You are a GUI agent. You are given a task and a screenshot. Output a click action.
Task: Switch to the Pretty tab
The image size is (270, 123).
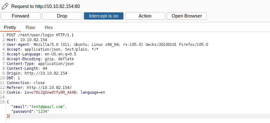tap(10, 27)
